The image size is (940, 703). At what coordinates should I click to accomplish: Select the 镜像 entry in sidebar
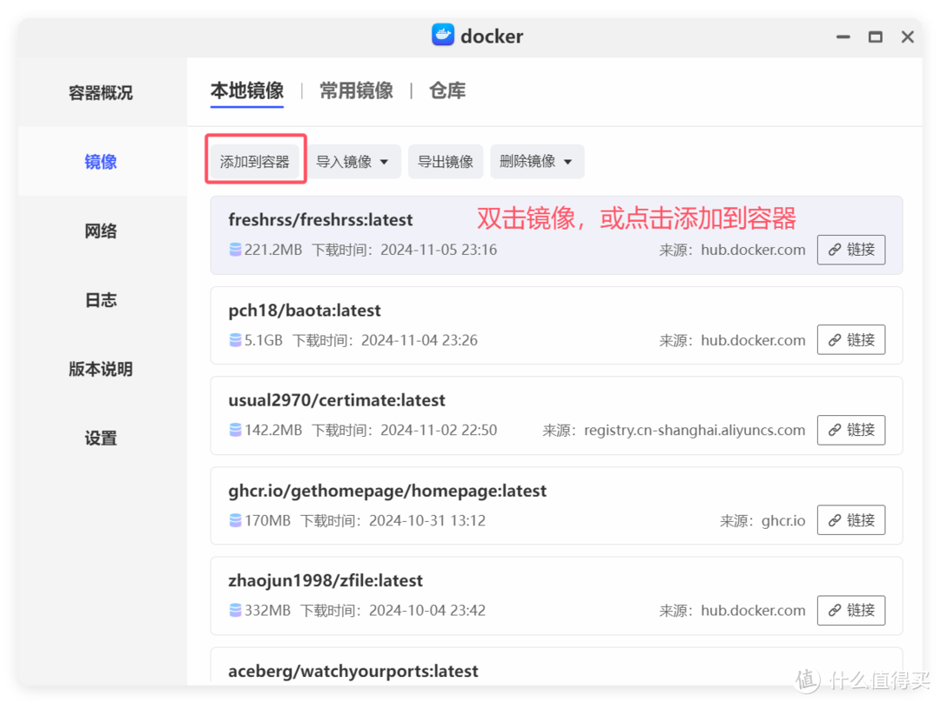point(99,161)
